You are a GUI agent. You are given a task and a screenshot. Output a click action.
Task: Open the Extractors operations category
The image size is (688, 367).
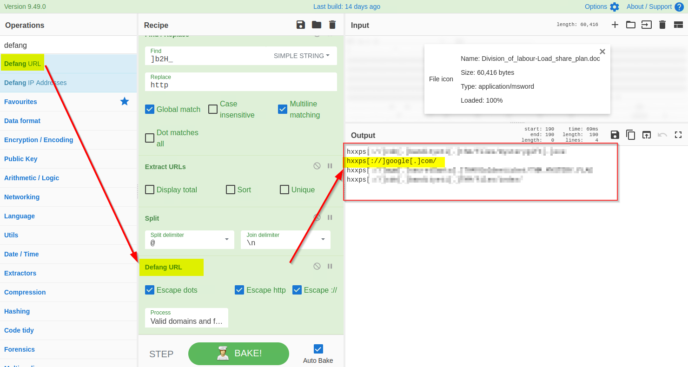[20, 273]
